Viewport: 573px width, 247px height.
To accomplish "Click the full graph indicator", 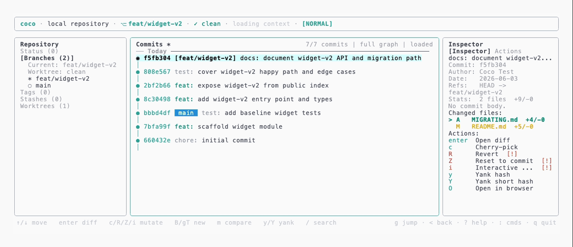I will (379, 44).
